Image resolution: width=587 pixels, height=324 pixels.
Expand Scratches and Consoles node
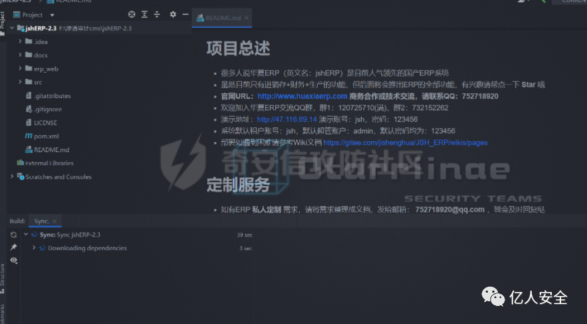pyautogui.click(x=12, y=177)
